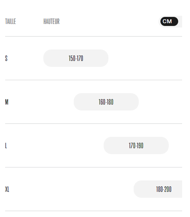Screen dimensions: 190x217
Task: Select the 180-200 height range bar
Action: (158, 189)
